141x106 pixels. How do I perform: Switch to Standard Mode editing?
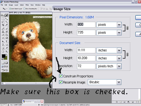click(3, 63)
